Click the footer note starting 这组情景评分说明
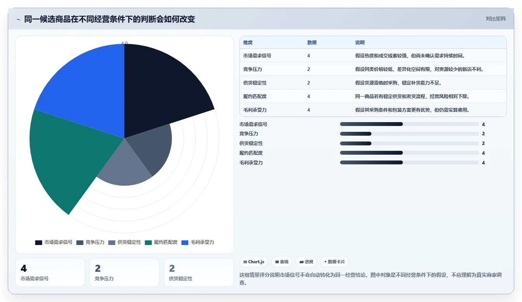Viewport: 522px width, 302px height. (371, 279)
